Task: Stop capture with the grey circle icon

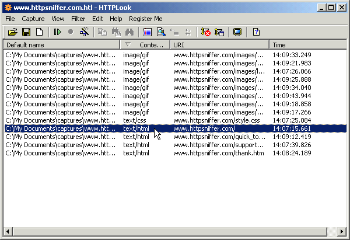Action: (x=71, y=32)
